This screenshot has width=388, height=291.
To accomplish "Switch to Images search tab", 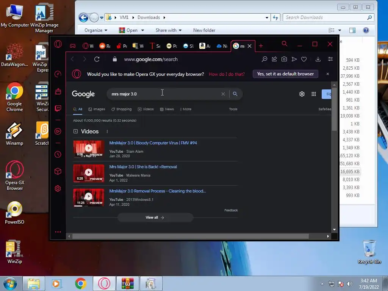I will pyautogui.click(x=97, y=109).
